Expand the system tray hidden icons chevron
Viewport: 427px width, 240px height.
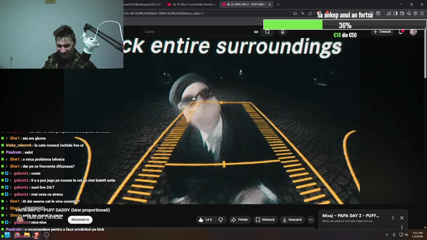coord(387,235)
